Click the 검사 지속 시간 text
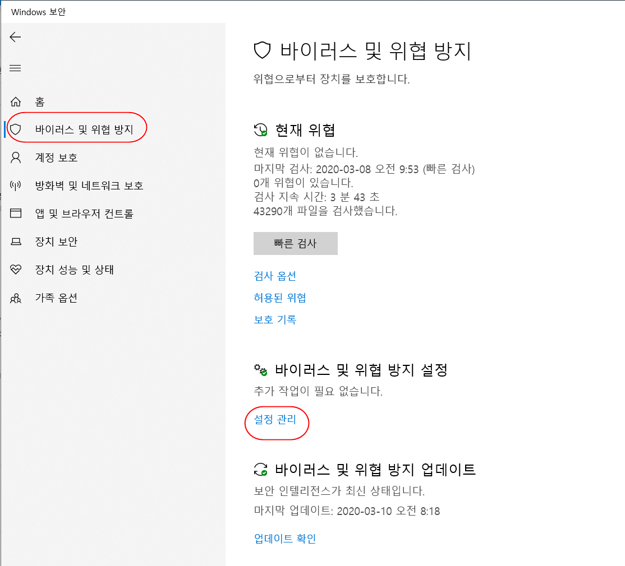 (x=316, y=197)
